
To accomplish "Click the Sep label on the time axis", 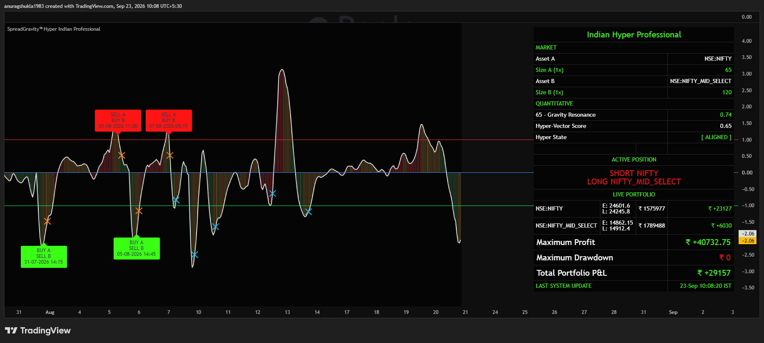I will click(673, 312).
